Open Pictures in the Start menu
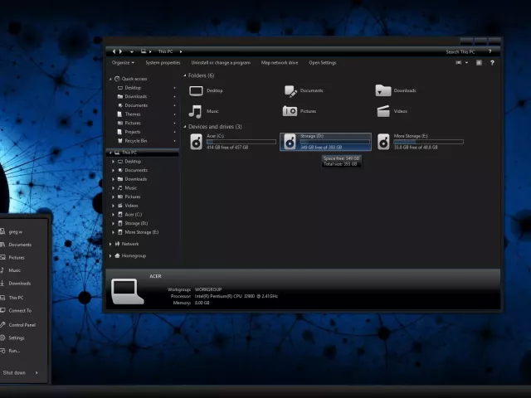The width and height of the screenshot is (531, 398). tap(17, 258)
